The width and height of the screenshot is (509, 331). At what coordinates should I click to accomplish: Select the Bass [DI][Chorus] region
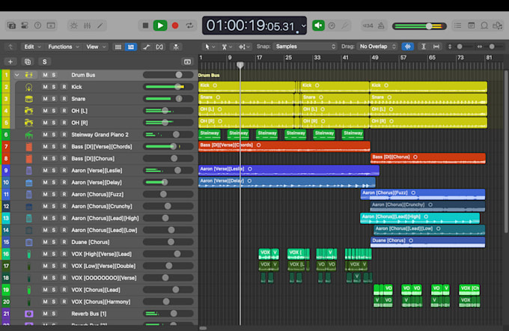[x=428, y=158]
